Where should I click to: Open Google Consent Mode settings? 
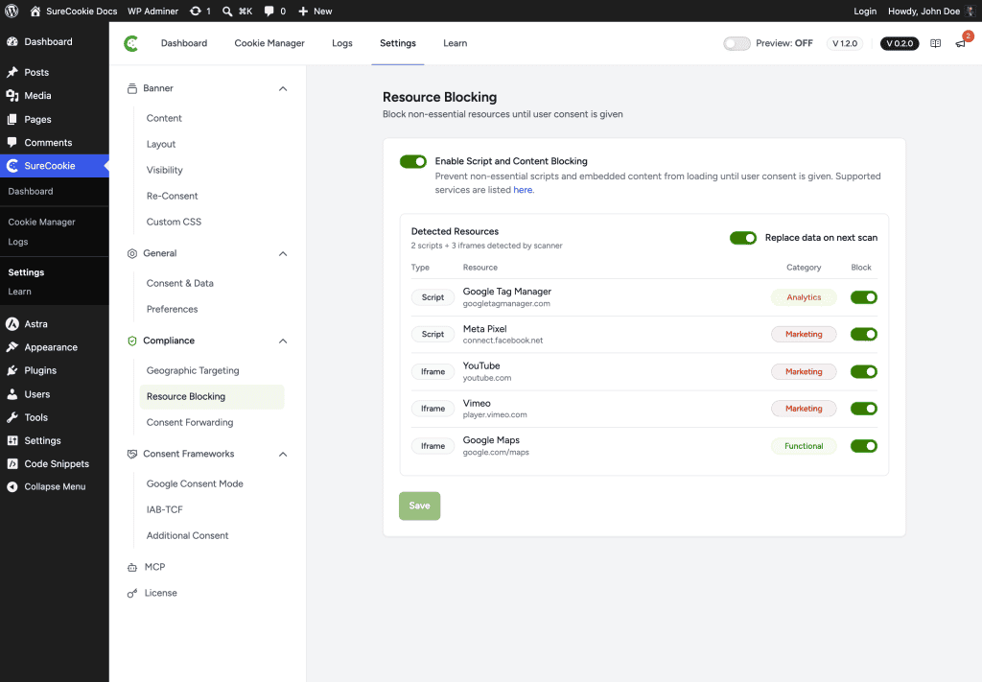[x=195, y=484]
